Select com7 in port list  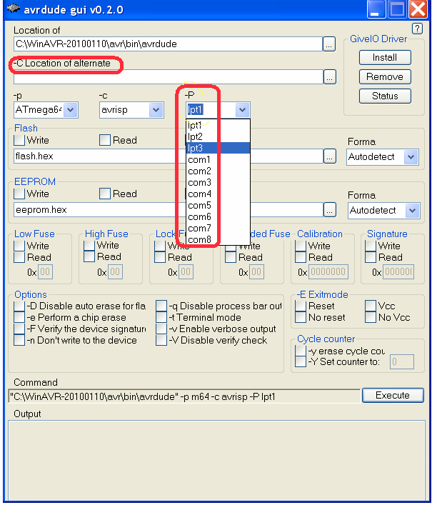tap(218, 228)
